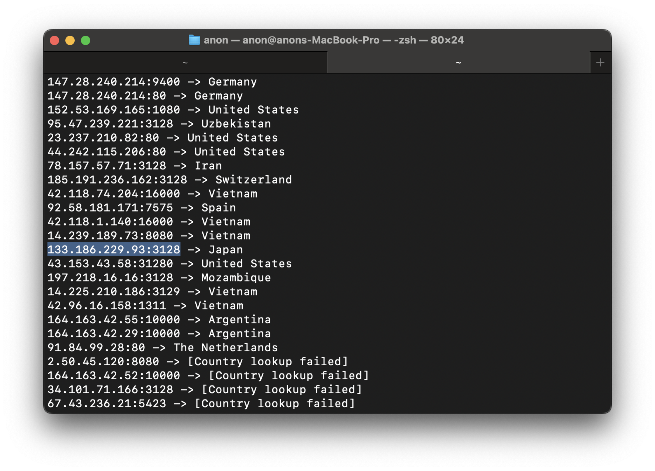Click the address 14.225.210.186:3129

114,291
